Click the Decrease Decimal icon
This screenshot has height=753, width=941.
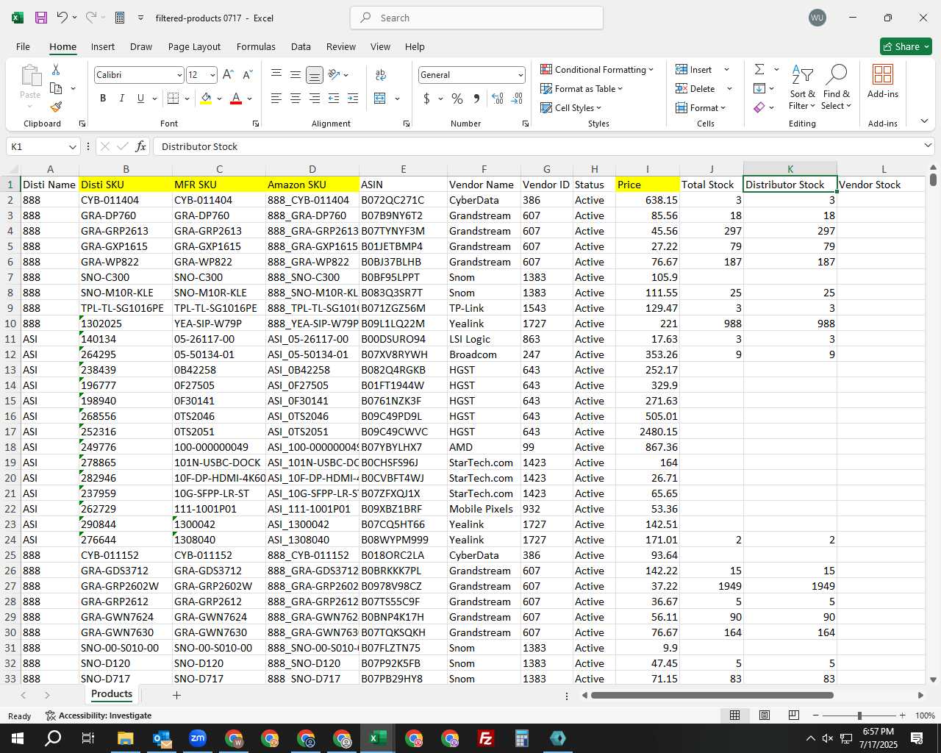pyautogui.click(x=518, y=99)
